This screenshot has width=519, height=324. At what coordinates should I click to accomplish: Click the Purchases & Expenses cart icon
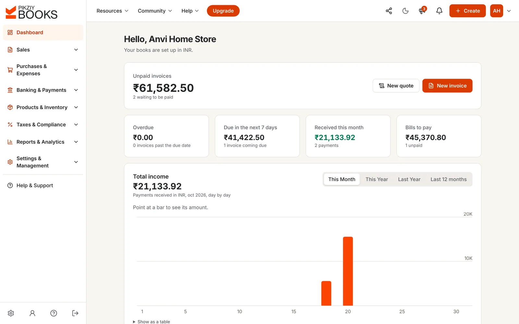coord(10,70)
